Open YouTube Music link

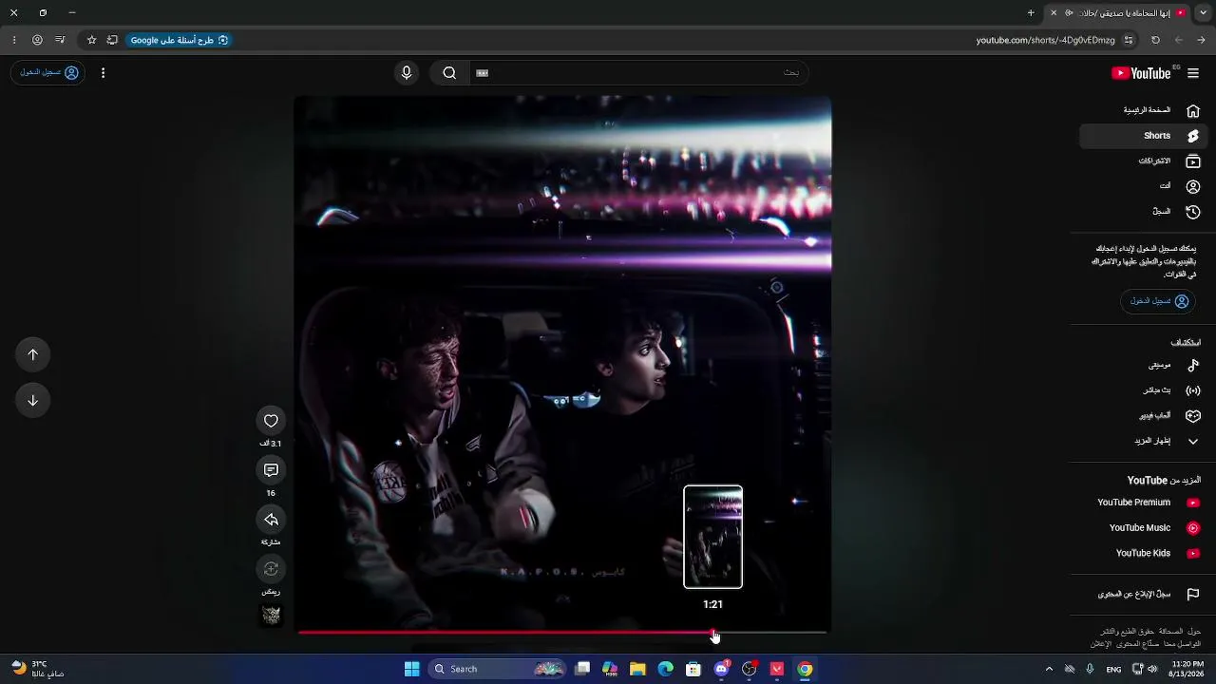pos(1144,528)
